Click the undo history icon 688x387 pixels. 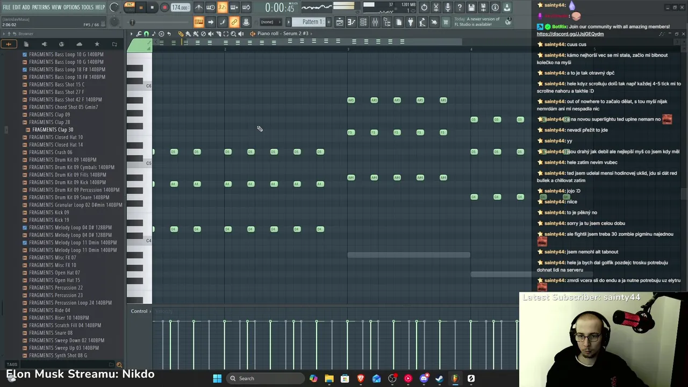(424, 8)
